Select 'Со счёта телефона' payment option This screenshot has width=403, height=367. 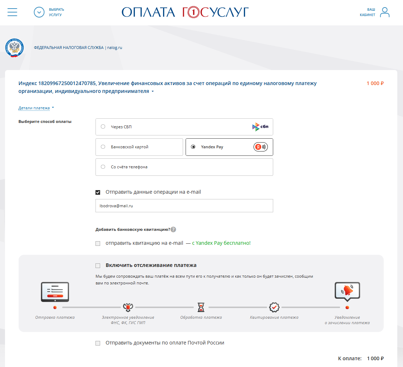tap(103, 167)
